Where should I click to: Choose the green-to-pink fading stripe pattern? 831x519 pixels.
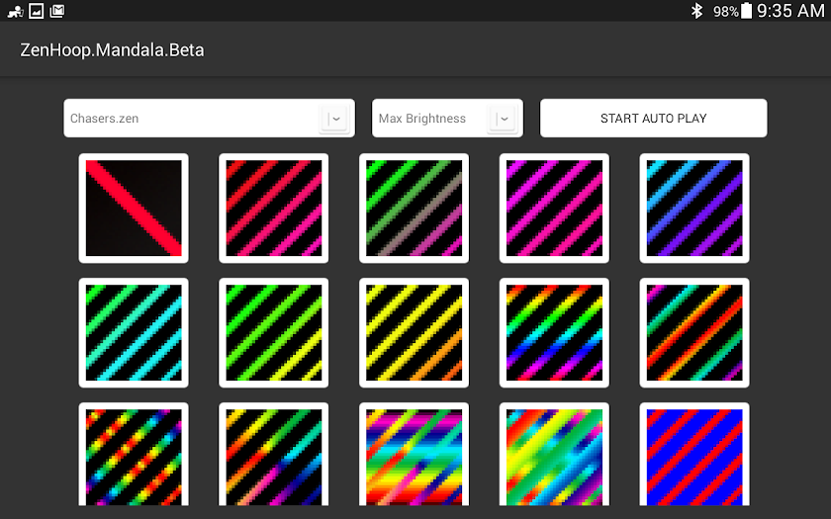click(414, 209)
